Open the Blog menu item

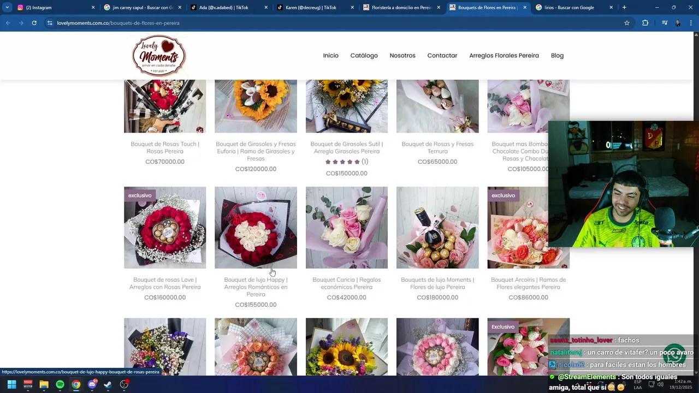557,56
